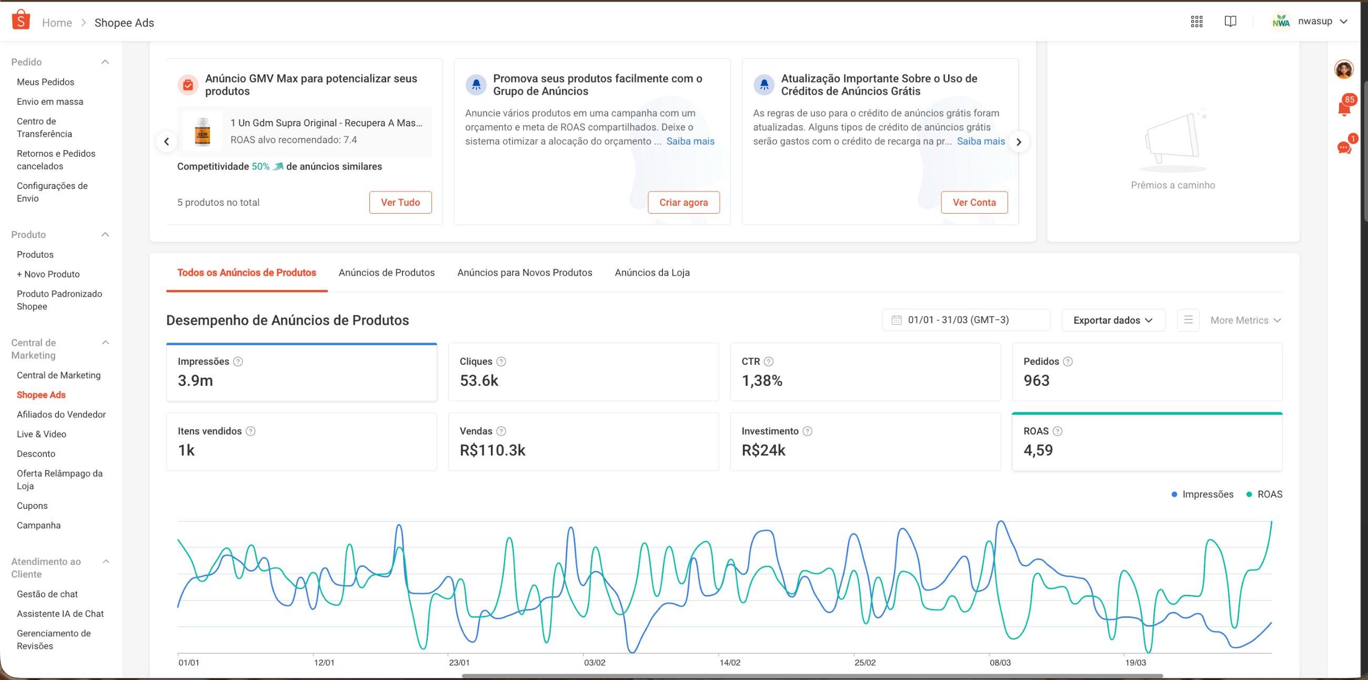Click help icon next to CTR

pyautogui.click(x=768, y=361)
